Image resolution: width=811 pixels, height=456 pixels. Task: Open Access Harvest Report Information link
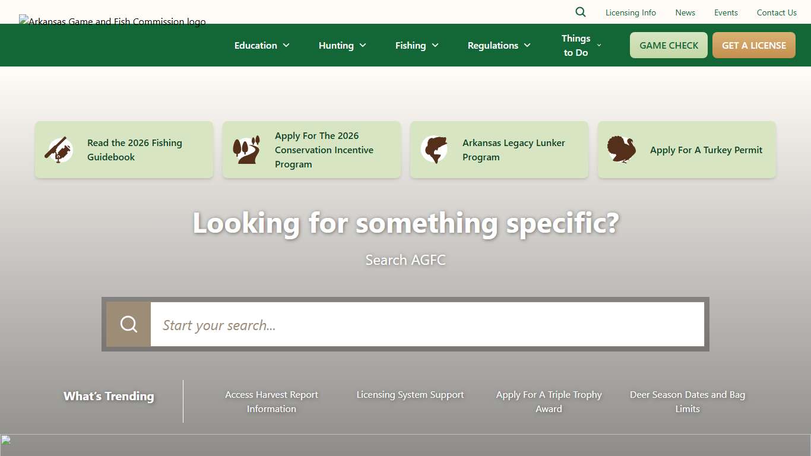[x=271, y=401]
